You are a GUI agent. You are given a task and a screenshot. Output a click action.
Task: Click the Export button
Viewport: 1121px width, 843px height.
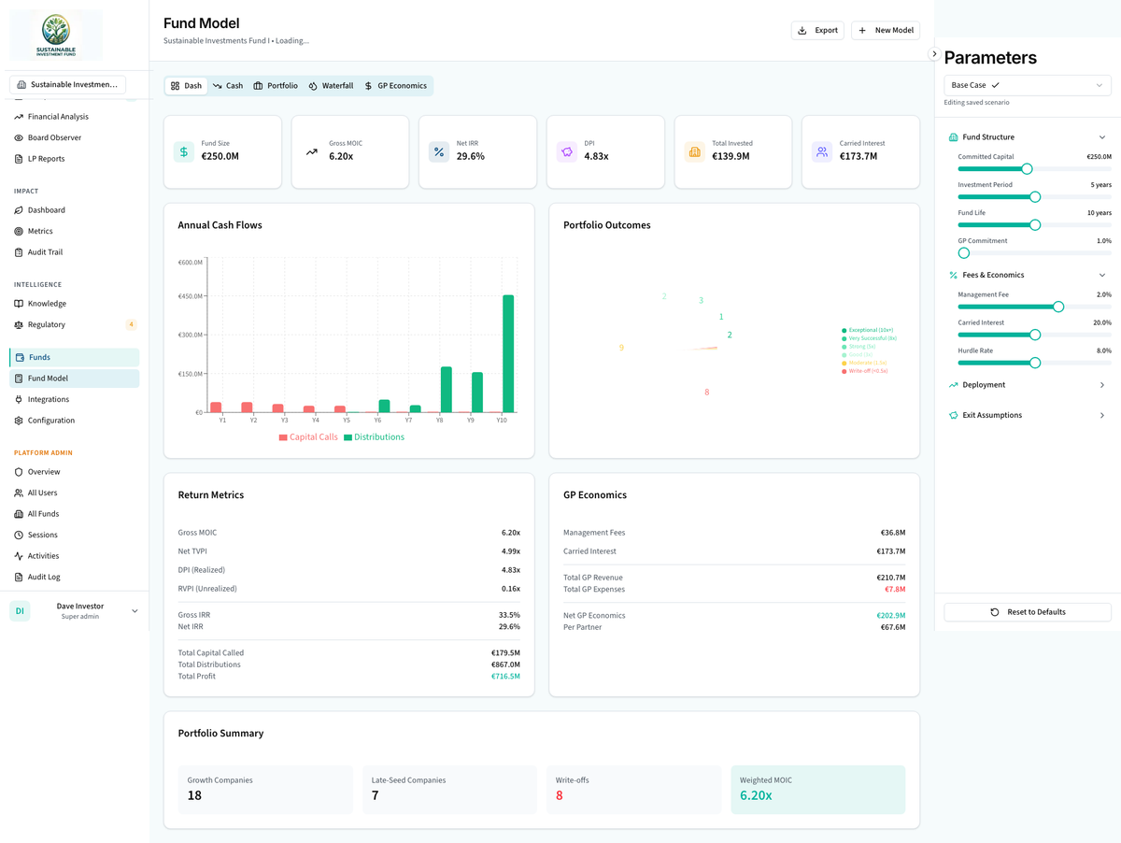817,30
